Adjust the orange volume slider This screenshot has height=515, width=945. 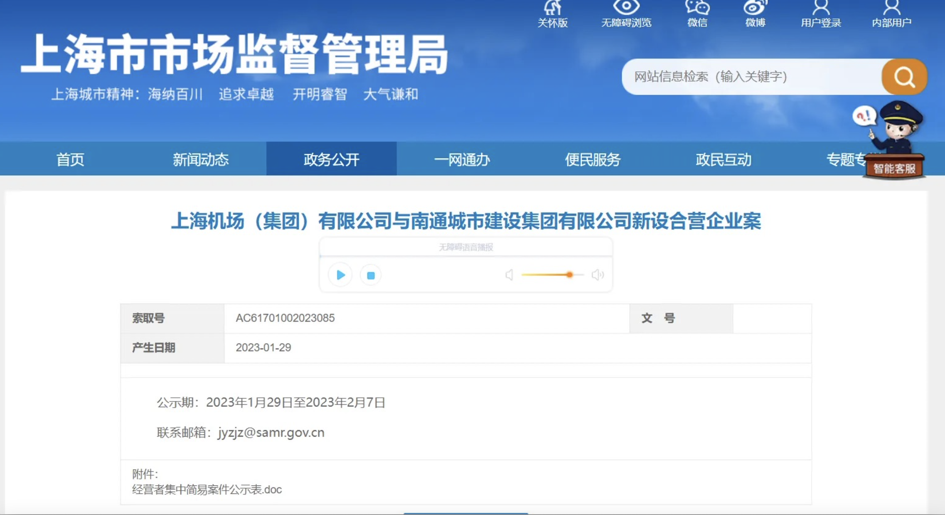(x=569, y=275)
